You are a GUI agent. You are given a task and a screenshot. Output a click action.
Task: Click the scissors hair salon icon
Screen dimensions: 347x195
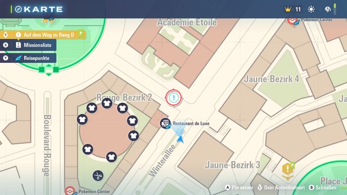click(98, 176)
